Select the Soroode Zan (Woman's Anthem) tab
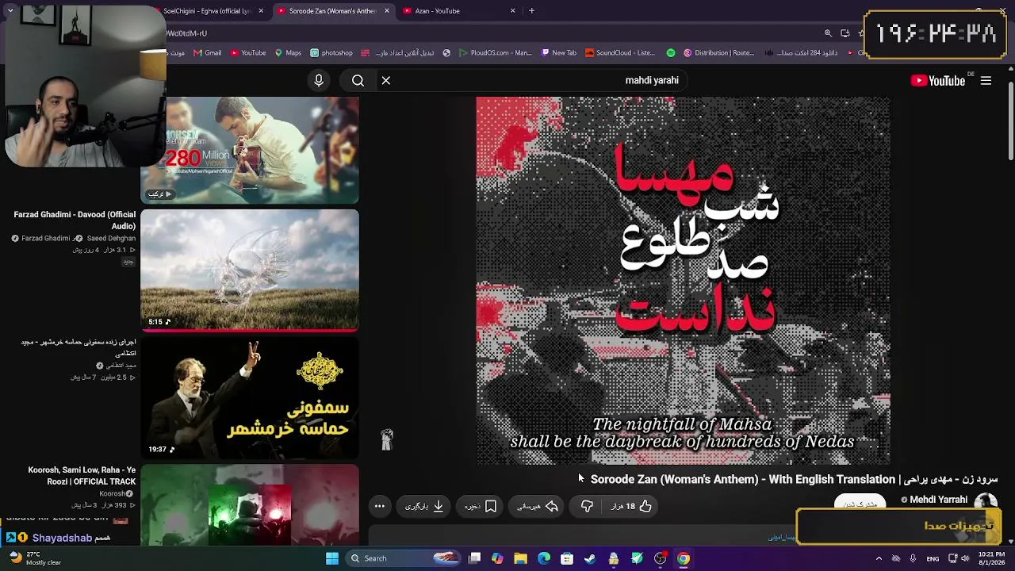This screenshot has width=1015, height=571. coord(332,11)
